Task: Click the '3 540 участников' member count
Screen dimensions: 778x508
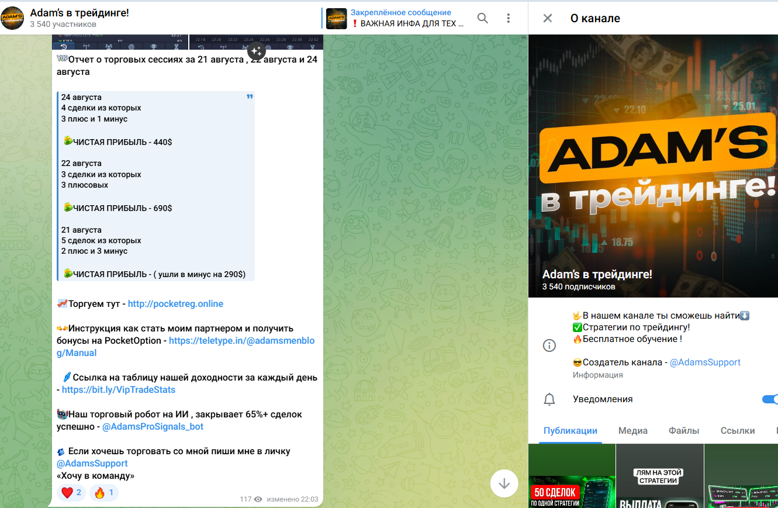Action: [x=63, y=25]
